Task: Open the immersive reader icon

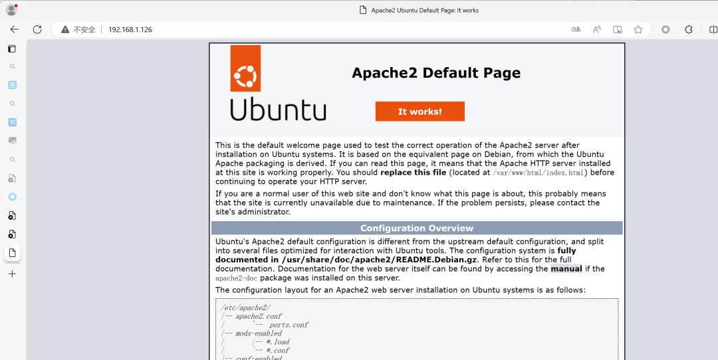Action: click(x=617, y=29)
